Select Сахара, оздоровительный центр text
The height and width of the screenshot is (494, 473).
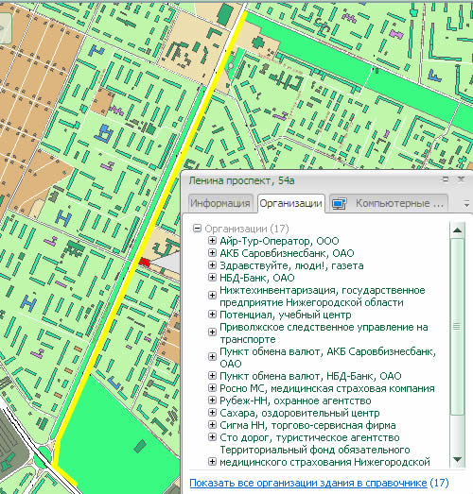click(300, 413)
